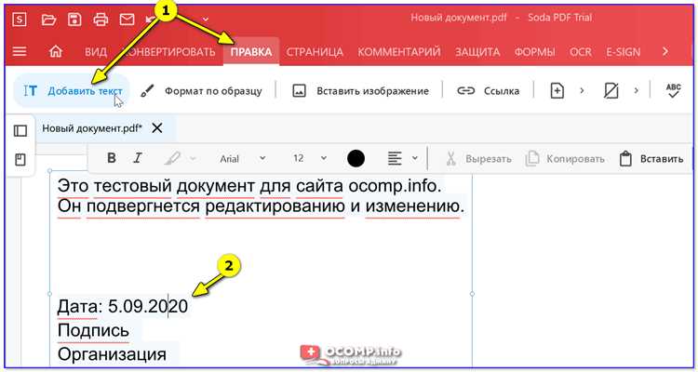Click the add page icon
This screenshot has height=372, width=698.
click(x=557, y=91)
